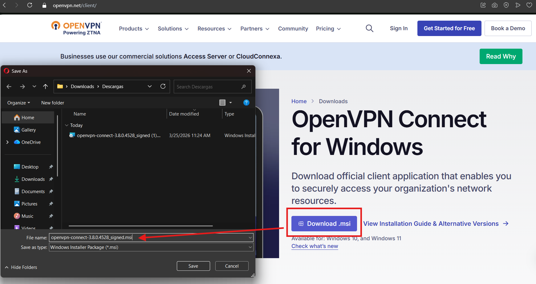Refresh the Descargas folder listing
536x284 pixels.
pyautogui.click(x=163, y=87)
